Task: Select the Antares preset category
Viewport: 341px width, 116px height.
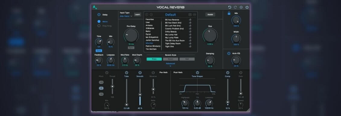Action: point(149,25)
